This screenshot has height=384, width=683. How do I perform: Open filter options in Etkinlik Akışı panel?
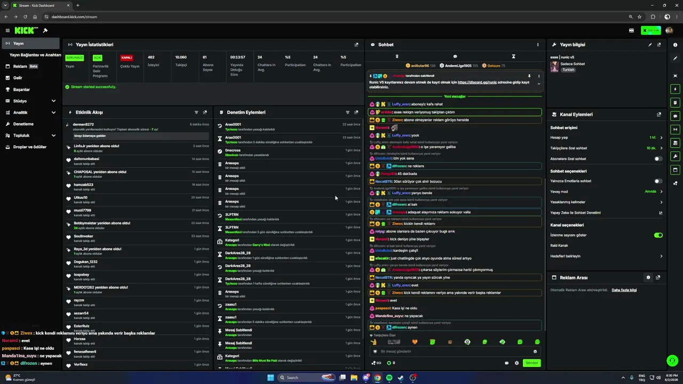(x=196, y=113)
